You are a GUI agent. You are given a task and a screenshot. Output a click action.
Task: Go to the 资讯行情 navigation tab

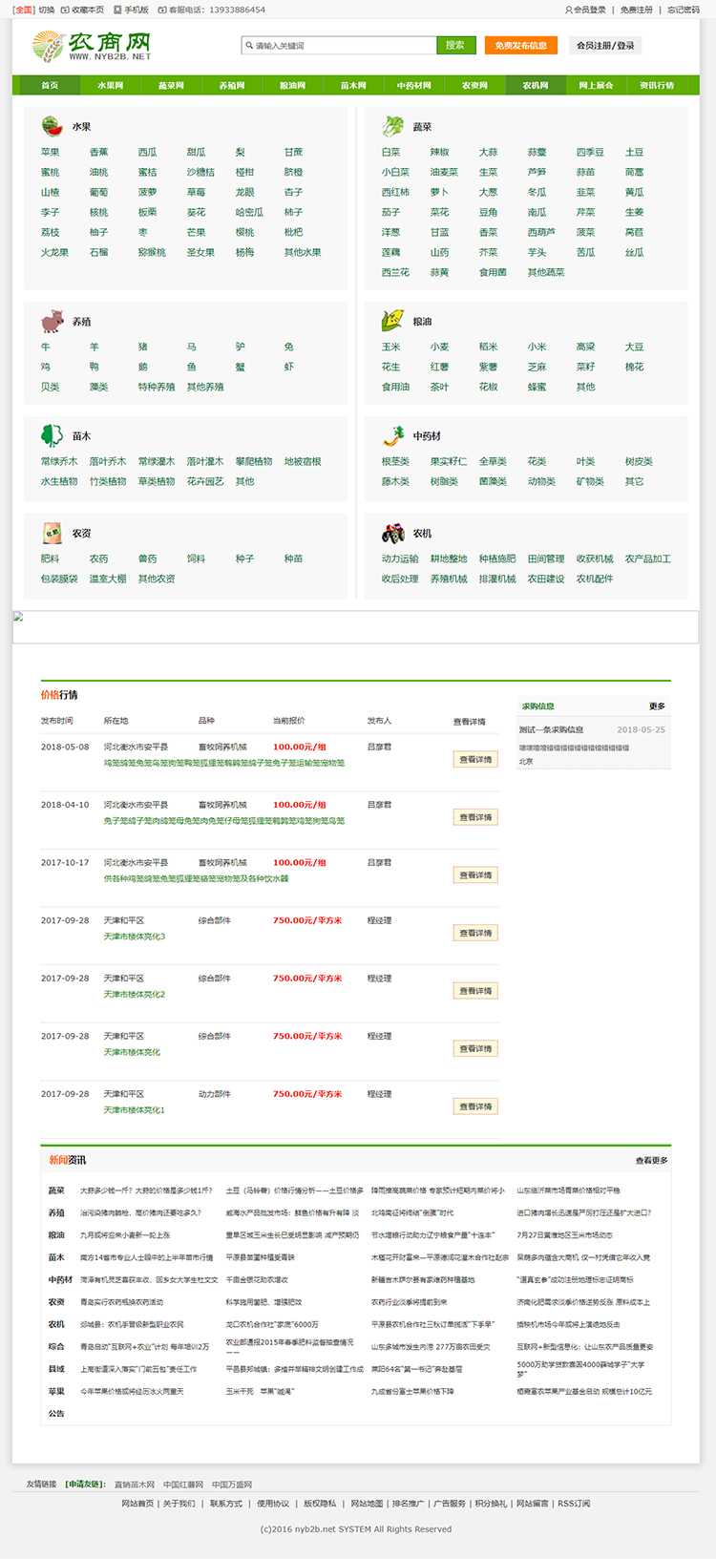tap(657, 85)
